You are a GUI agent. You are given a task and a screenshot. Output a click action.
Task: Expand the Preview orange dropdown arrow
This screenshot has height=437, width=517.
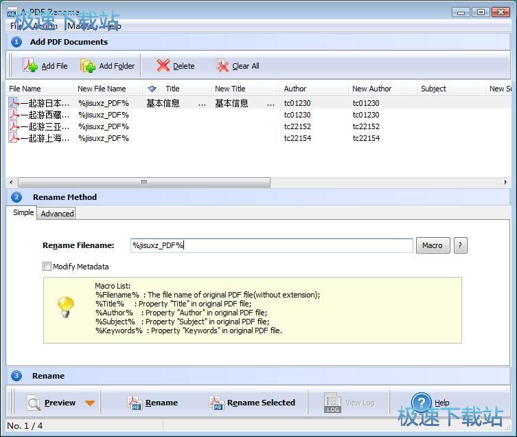(x=90, y=403)
